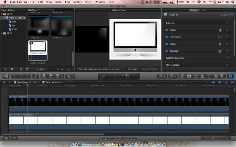The height and width of the screenshot is (147, 236).
Task: Open the Music and Sound browser
Action: pos(195,76)
